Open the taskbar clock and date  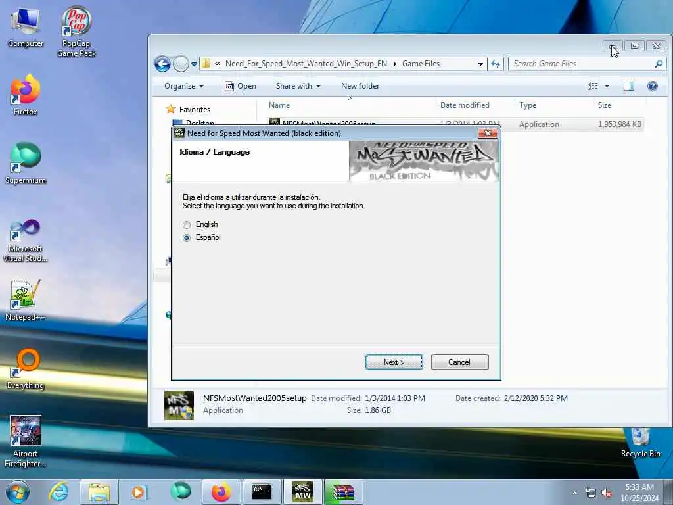click(639, 493)
